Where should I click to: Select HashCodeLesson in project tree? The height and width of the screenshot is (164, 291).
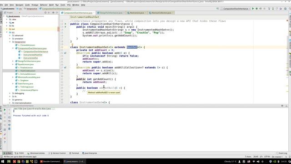coord(28,71)
